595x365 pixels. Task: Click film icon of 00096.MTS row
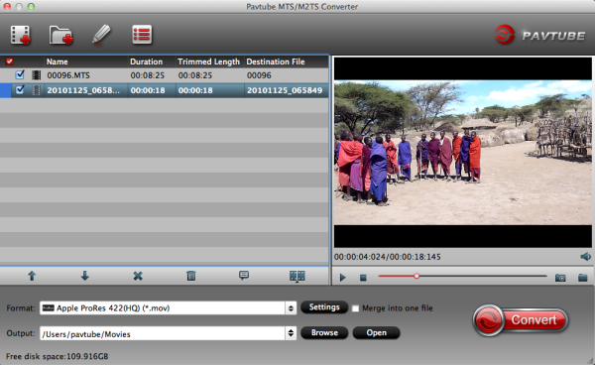[x=37, y=75]
